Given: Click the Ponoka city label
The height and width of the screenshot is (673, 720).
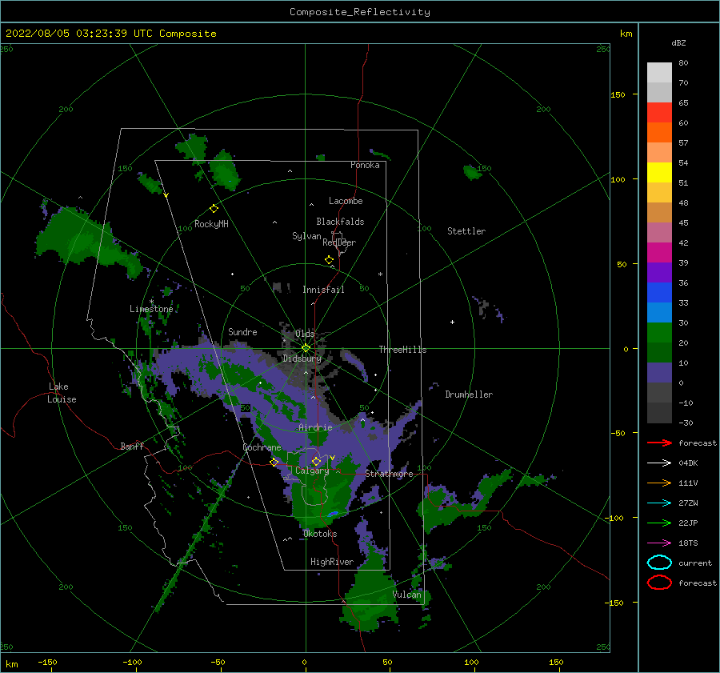Looking at the screenshot, I should 365,165.
